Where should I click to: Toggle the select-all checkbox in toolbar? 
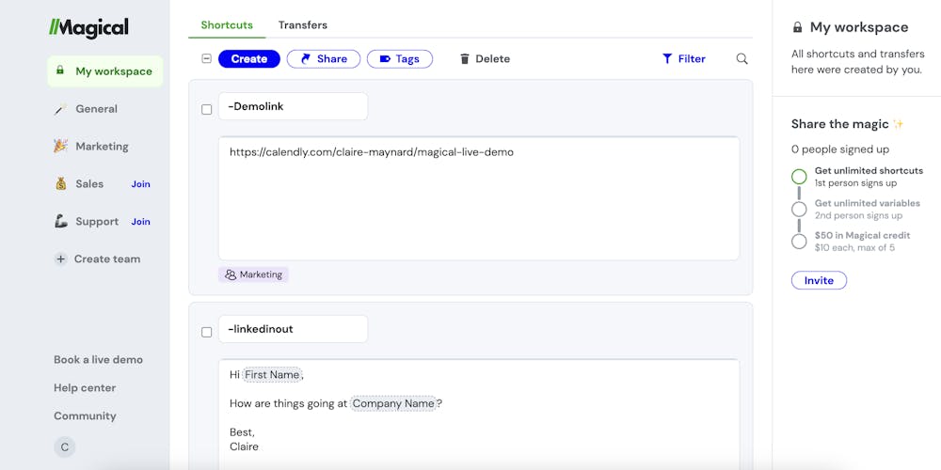click(206, 58)
